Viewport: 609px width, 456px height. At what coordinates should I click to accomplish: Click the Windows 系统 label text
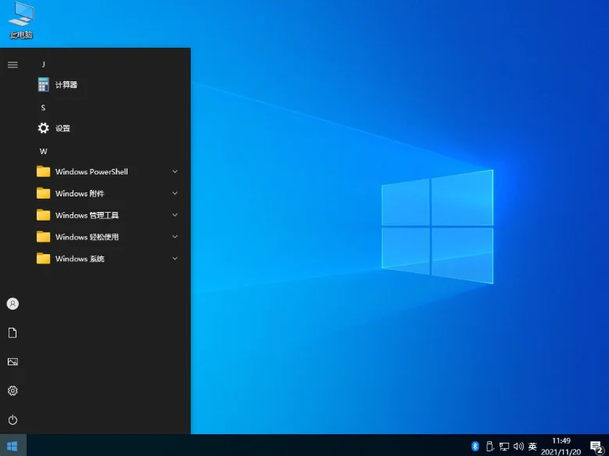point(80,259)
